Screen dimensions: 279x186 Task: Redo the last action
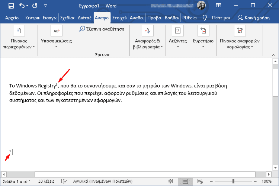coord(35,6)
